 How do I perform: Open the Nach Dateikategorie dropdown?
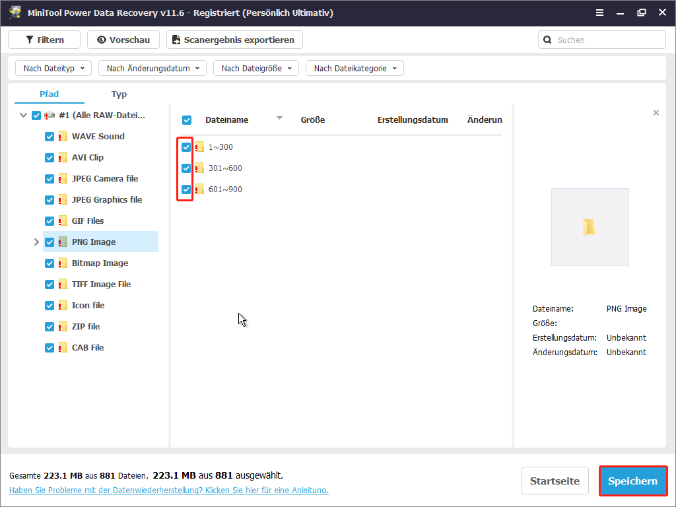(x=355, y=68)
